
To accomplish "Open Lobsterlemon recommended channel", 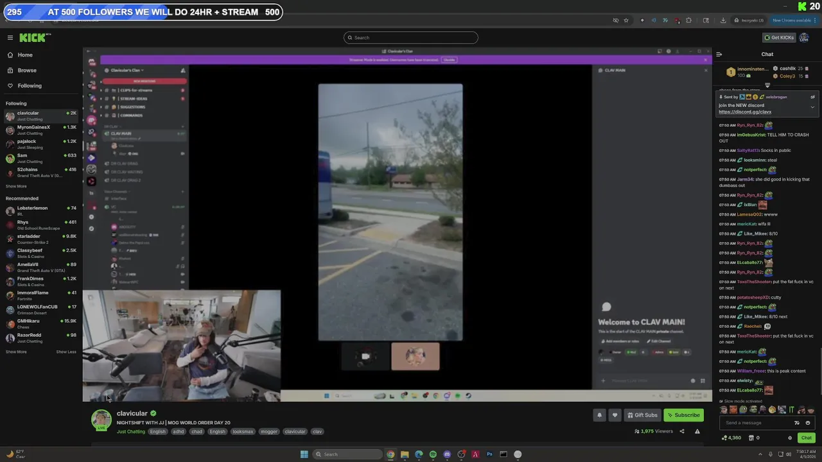I will coord(41,211).
